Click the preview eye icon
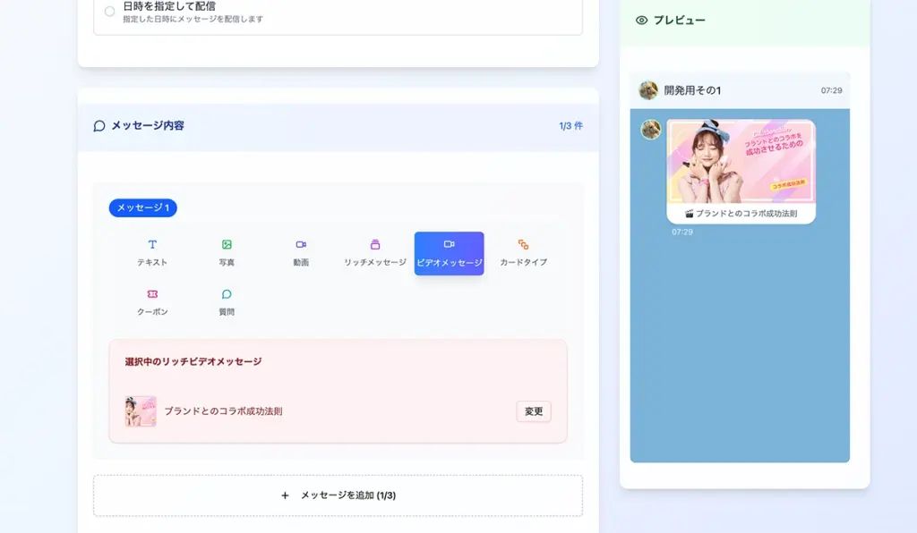 [641, 21]
